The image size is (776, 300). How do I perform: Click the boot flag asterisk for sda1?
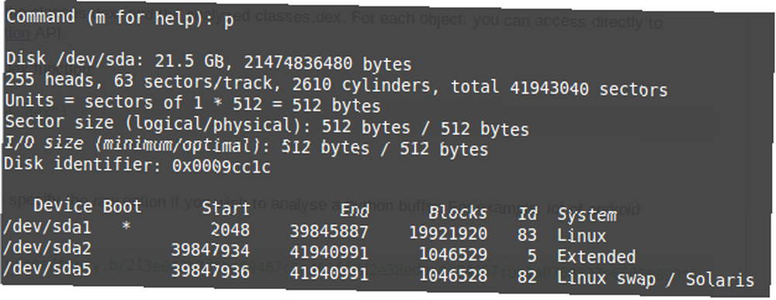pos(126,228)
